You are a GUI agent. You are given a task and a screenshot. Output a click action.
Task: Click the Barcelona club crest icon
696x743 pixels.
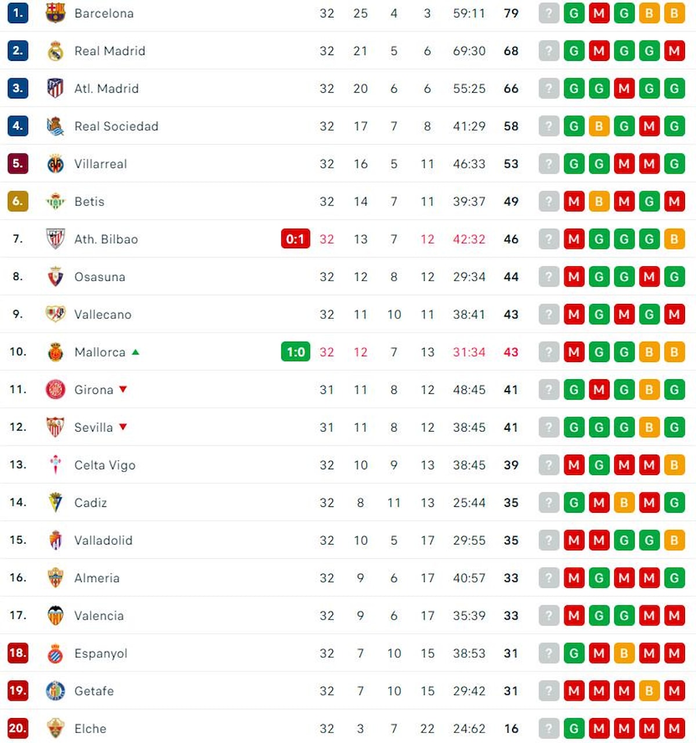click(55, 13)
